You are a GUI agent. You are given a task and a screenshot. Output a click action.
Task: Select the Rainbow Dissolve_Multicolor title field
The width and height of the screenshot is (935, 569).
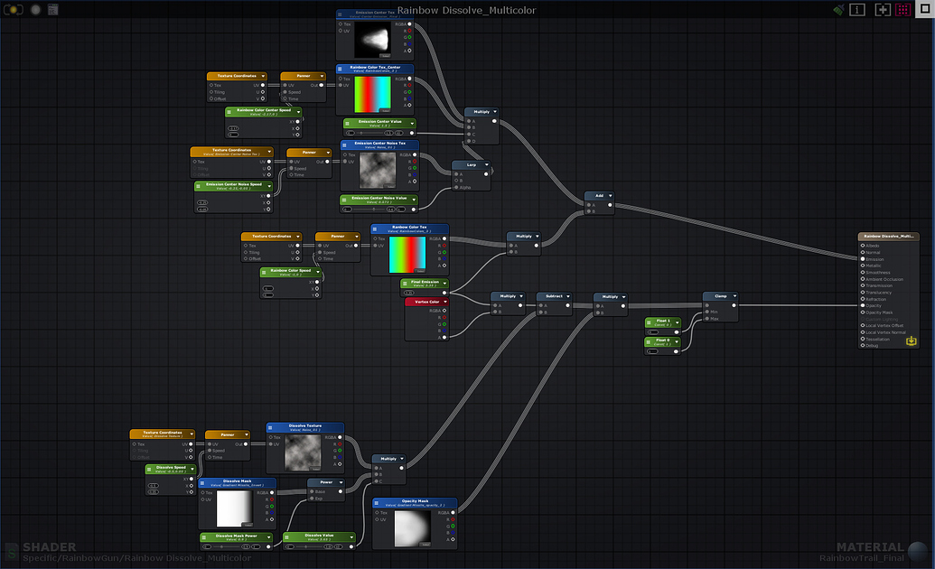pyautogui.click(x=466, y=11)
